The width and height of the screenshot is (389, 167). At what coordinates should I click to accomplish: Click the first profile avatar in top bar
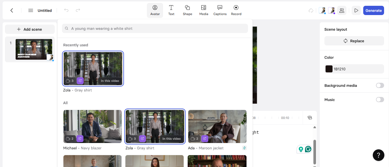point(322,11)
